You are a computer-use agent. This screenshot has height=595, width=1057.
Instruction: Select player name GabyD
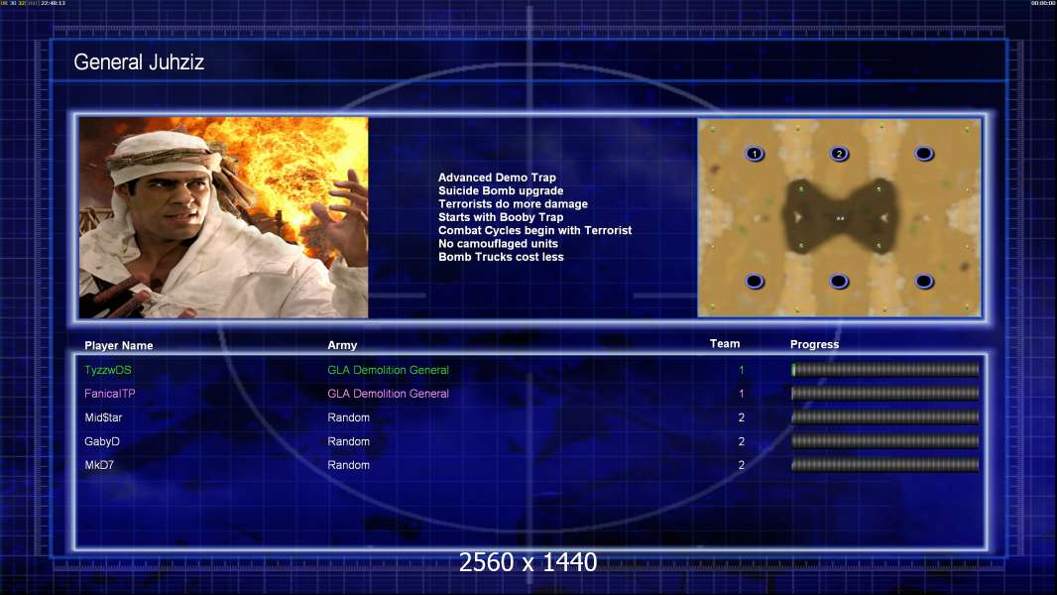coord(102,441)
